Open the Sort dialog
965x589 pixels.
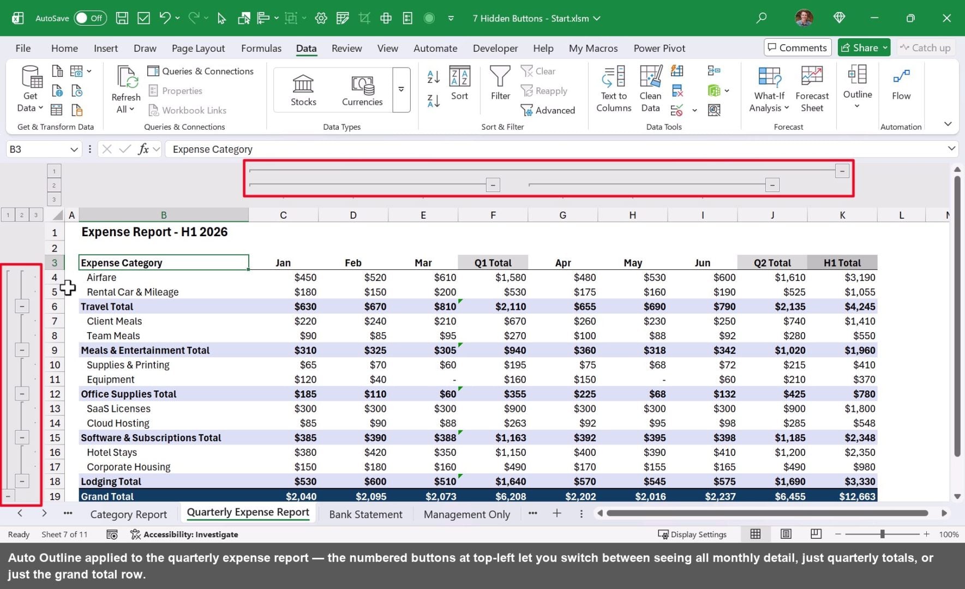click(459, 83)
